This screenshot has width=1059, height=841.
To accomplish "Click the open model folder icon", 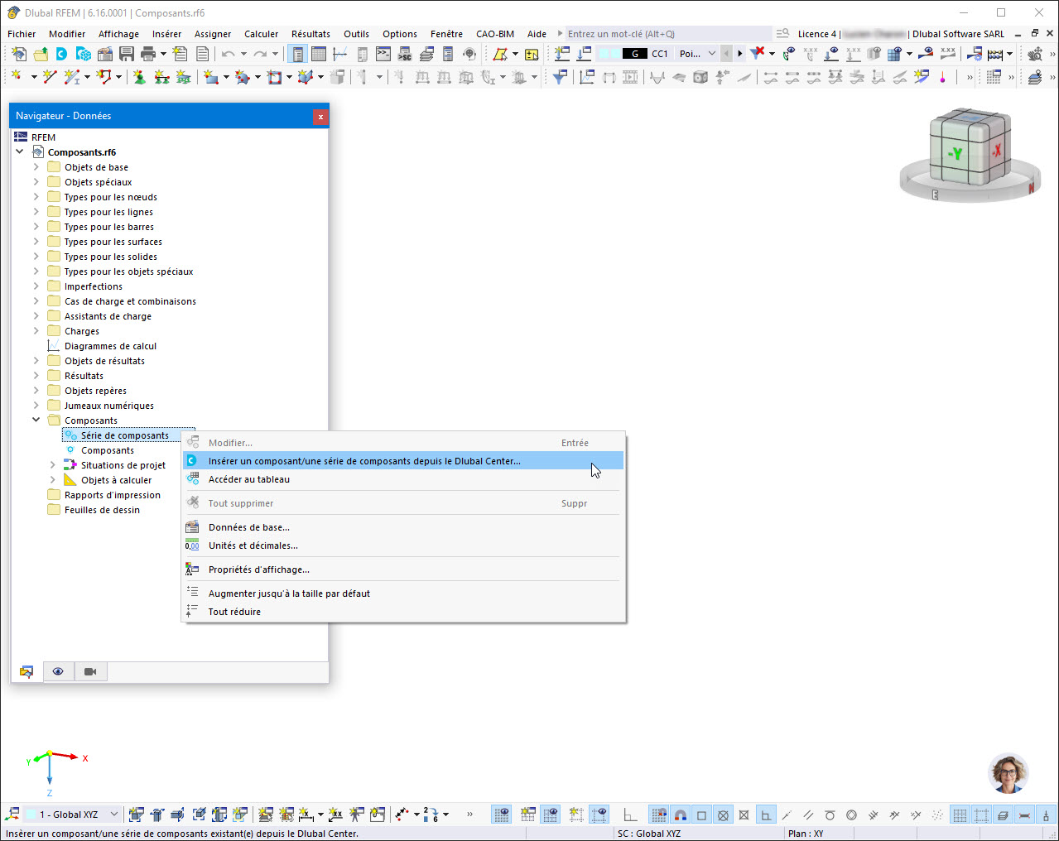I will click(x=41, y=54).
